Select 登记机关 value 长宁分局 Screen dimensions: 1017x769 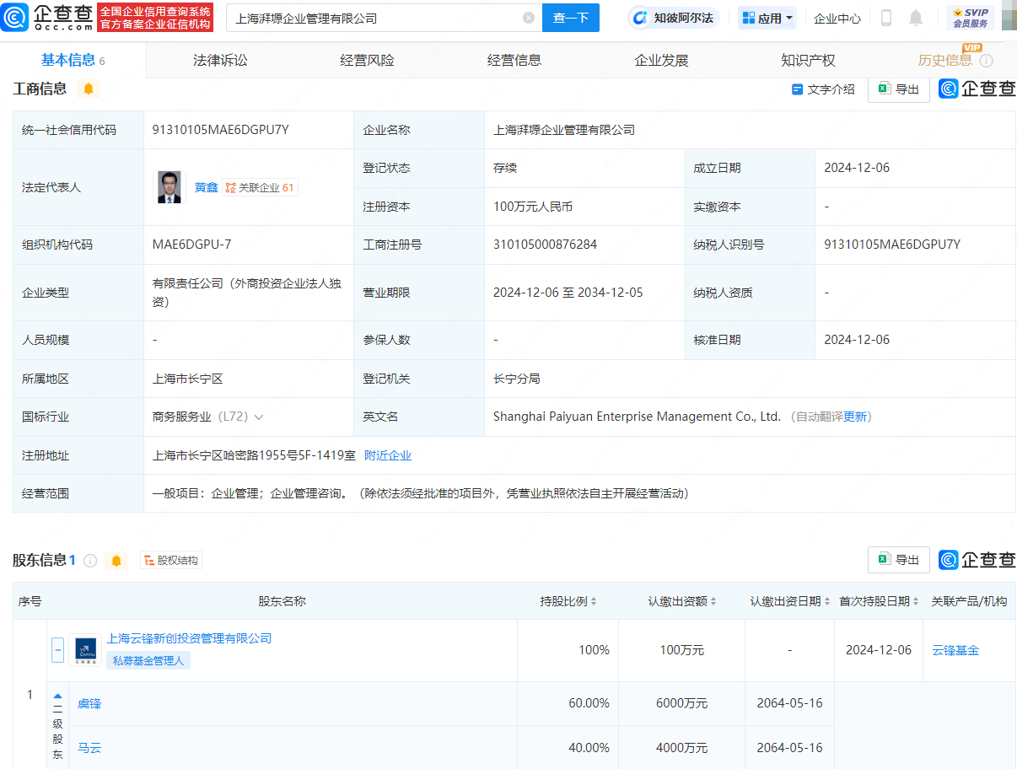click(x=517, y=379)
